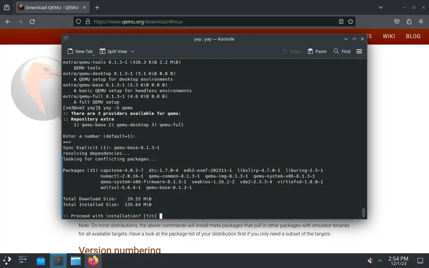The height and width of the screenshot is (268, 429).
Task: Minimize the Konsole window
Action: pos(346,39)
